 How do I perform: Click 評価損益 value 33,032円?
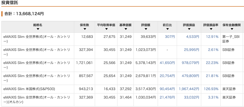191,98
